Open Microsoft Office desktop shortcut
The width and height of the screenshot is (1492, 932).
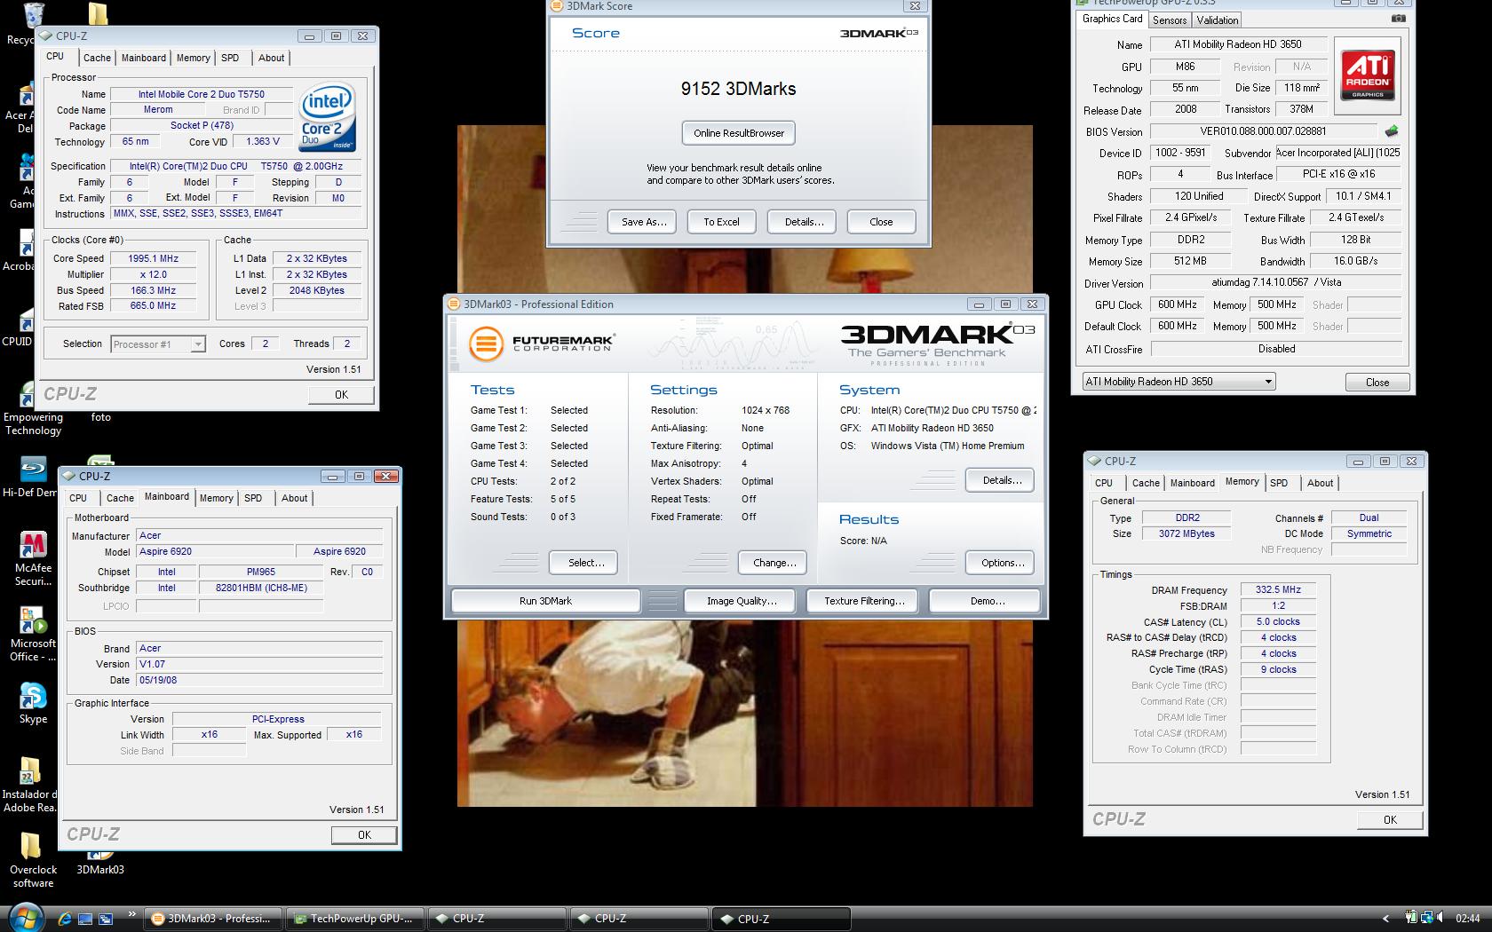(33, 635)
